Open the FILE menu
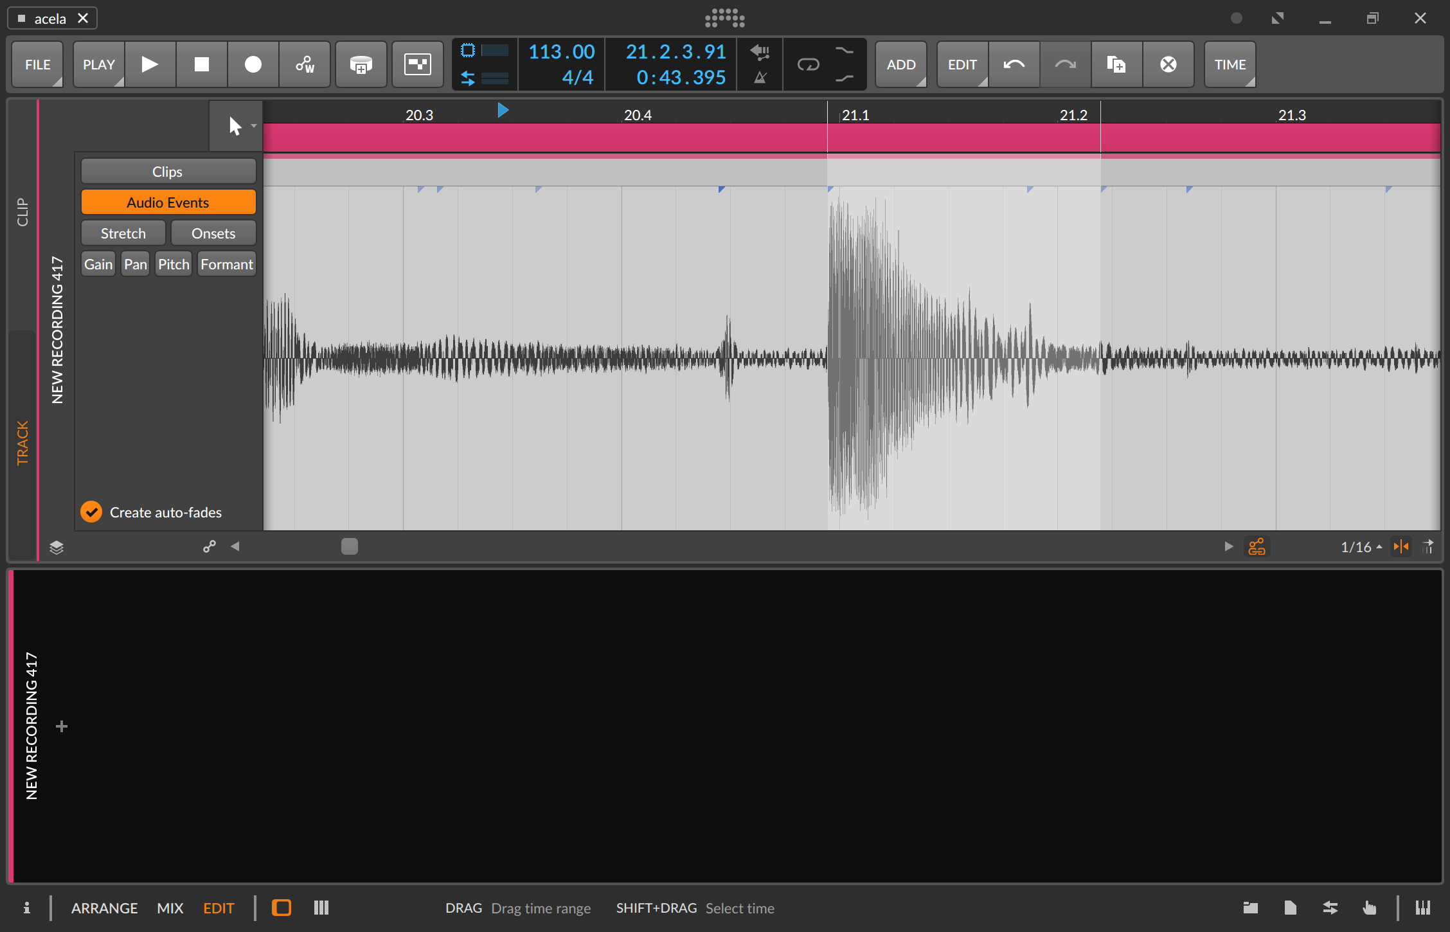 pyautogui.click(x=37, y=64)
